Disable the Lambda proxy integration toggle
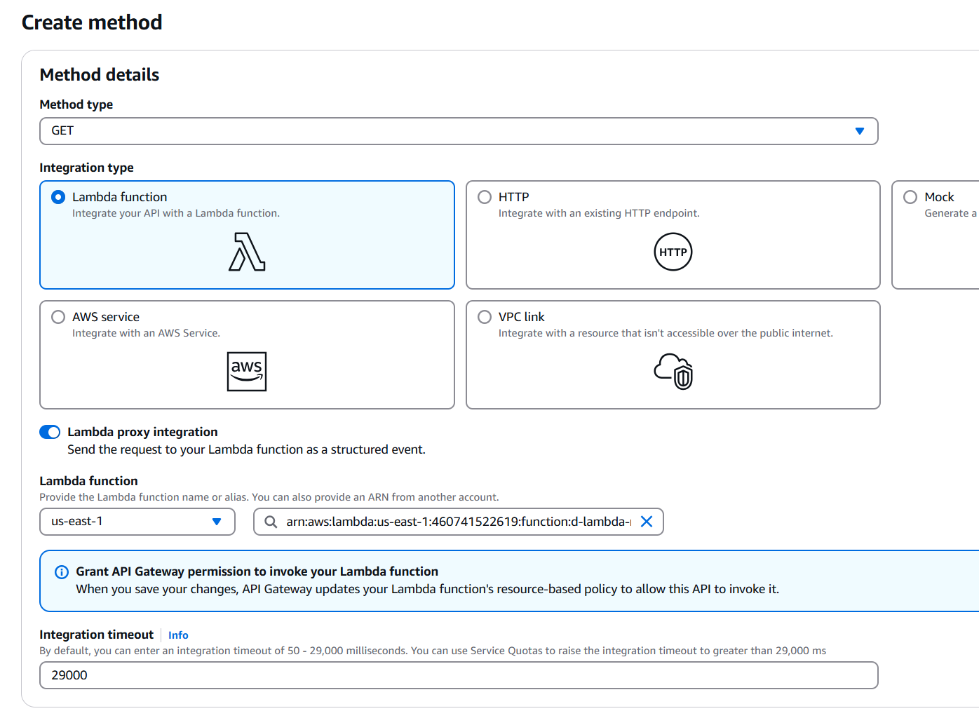The image size is (979, 718). (50, 432)
